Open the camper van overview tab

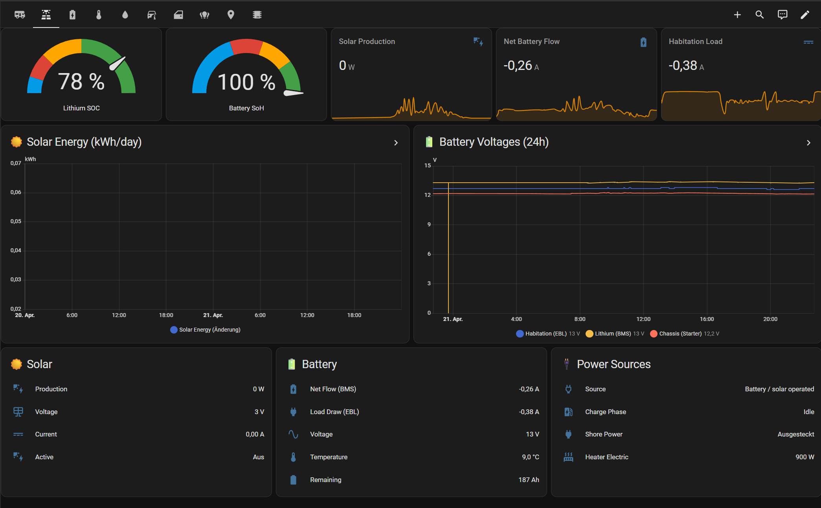pyautogui.click(x=20, y=15)
